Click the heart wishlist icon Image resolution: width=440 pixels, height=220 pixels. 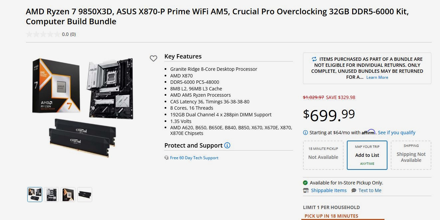pos(154,58)
